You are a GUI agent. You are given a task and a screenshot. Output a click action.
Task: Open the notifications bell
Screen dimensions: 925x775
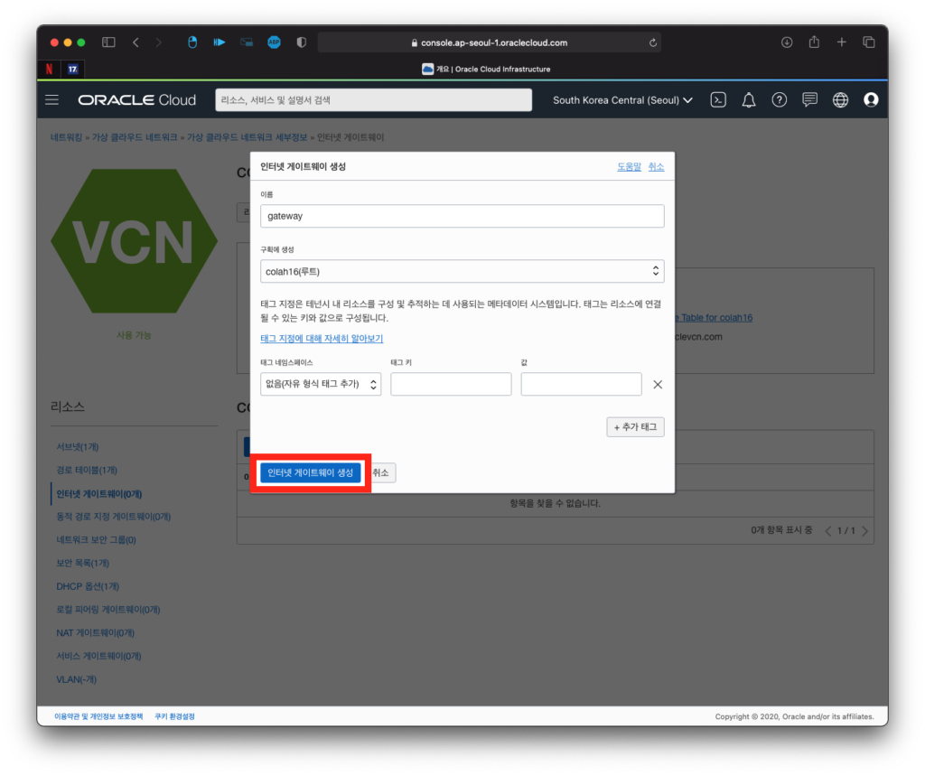click(x=749, y=100)
